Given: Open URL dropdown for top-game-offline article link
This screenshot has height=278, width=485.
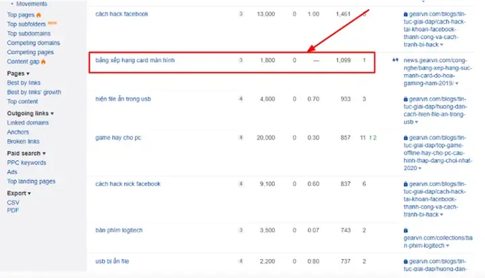Looking at the screenshot, I should tap(418, 169).
